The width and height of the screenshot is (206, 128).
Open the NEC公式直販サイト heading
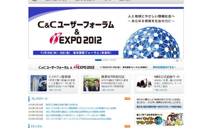(x=167, y=77)
